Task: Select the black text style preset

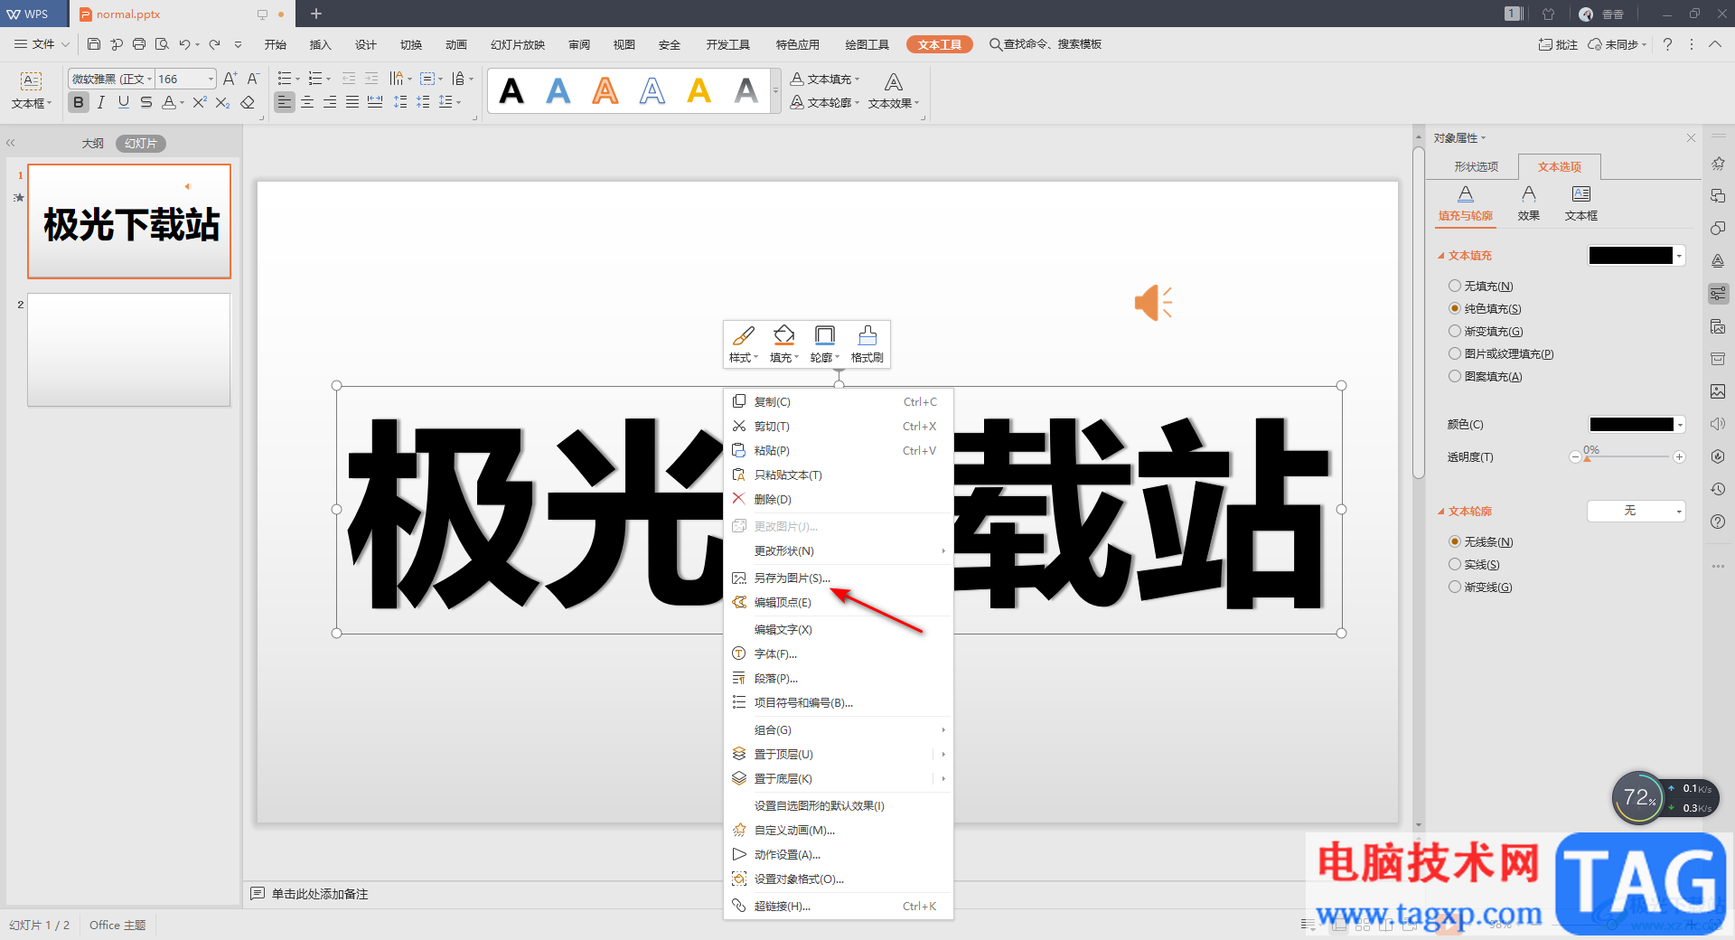Action: (x=511, y=90)
